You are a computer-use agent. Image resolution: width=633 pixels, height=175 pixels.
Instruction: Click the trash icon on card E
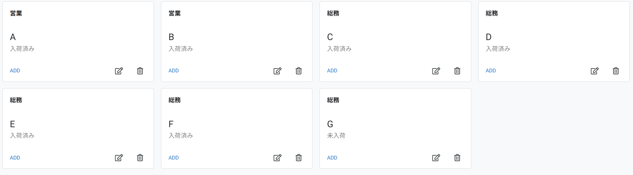(x=140, y=157)
